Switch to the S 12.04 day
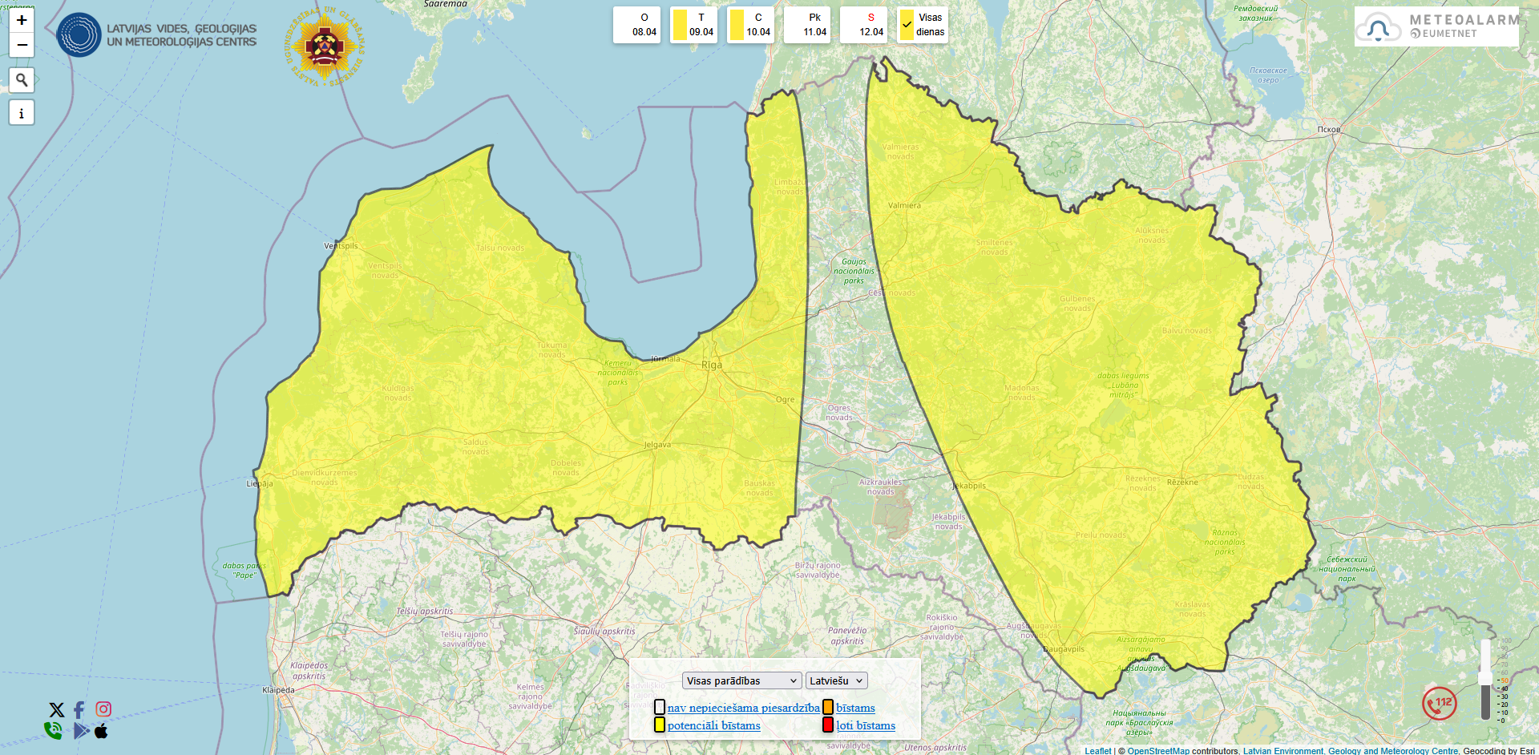 click(x=864, y=25)
